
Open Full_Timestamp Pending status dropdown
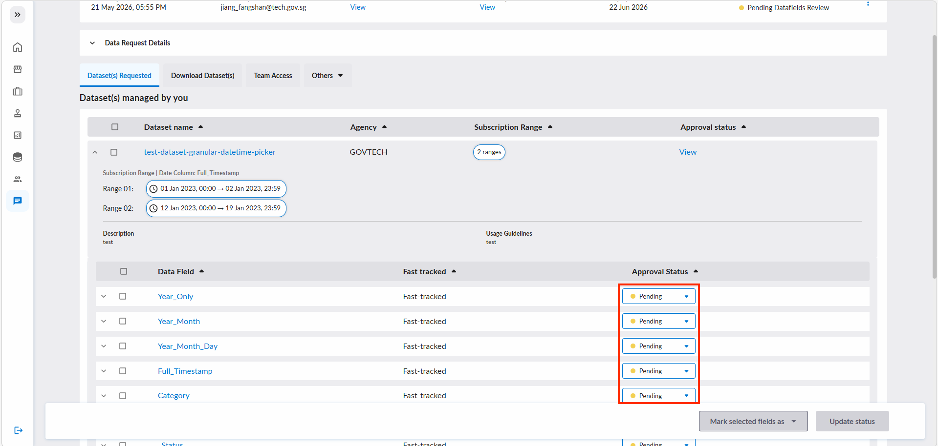tap(658, 371)
